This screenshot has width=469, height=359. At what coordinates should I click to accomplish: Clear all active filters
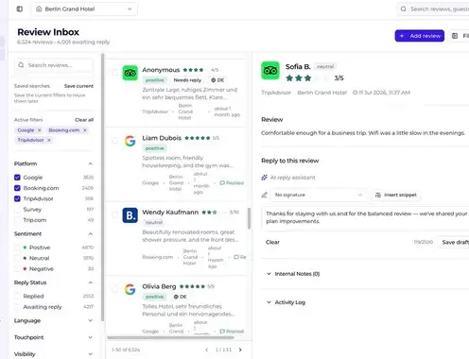pyautogui.click(x=84, y=120)
